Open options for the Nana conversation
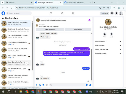The height and width of the screenshot is (94, 126). click(26, 63)
